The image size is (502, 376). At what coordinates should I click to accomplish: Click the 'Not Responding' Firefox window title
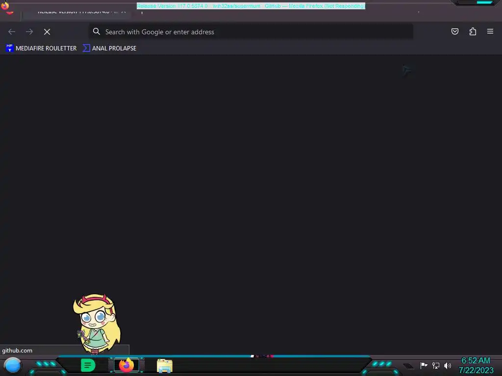pyautogui.click(x=251, y=6)
